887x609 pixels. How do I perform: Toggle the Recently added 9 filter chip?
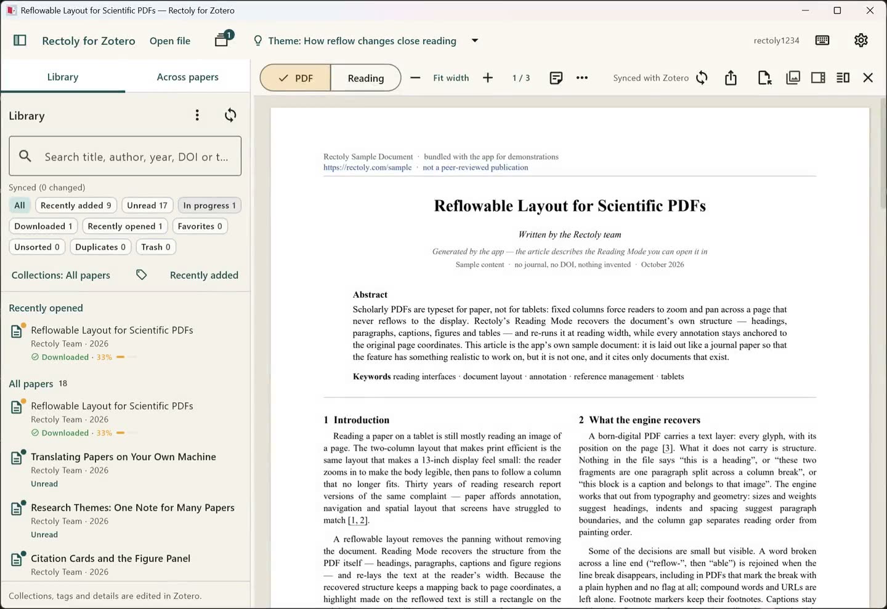coord(76,205)
